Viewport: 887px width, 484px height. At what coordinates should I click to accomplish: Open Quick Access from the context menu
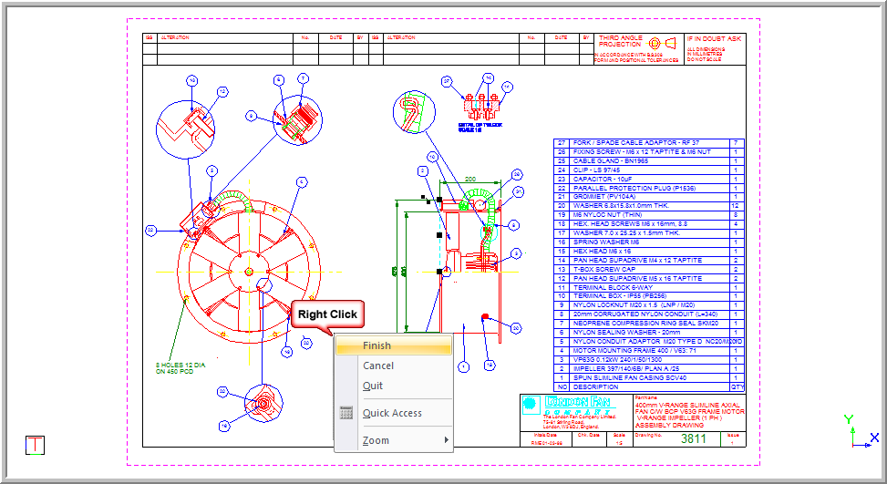(x=392, y=413)
